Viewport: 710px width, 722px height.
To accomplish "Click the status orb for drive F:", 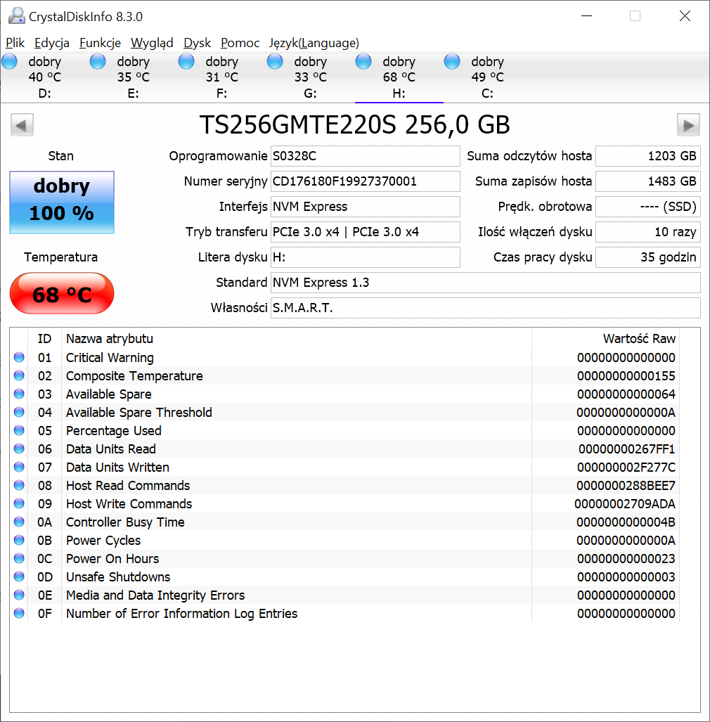I will click(186, 61).
